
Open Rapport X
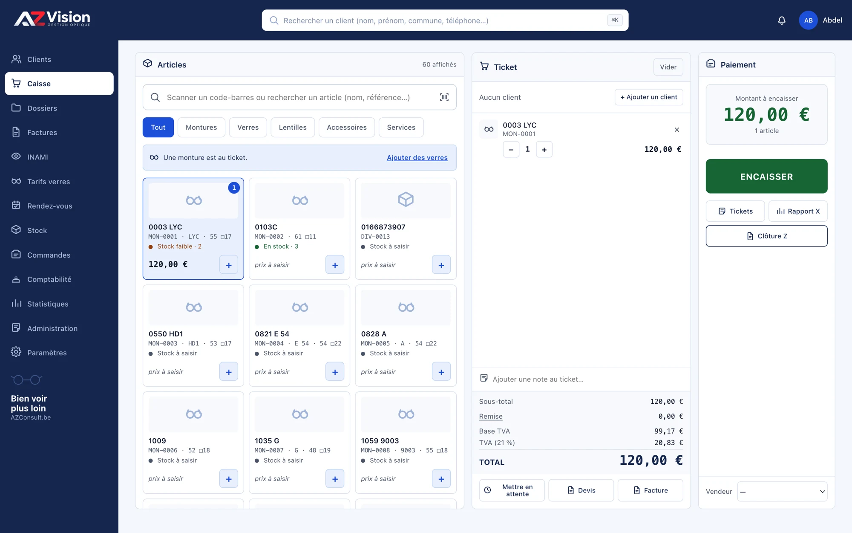click(798, 211)
